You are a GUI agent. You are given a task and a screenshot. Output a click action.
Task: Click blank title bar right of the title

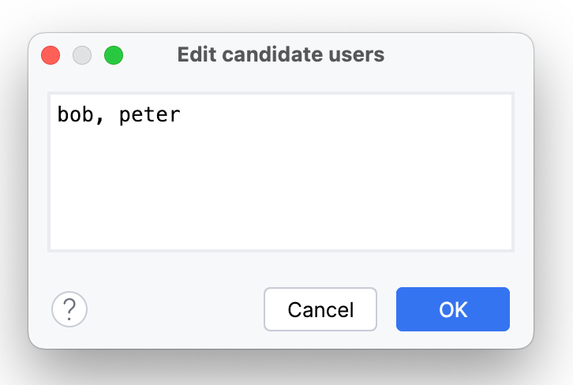(458, 54)
